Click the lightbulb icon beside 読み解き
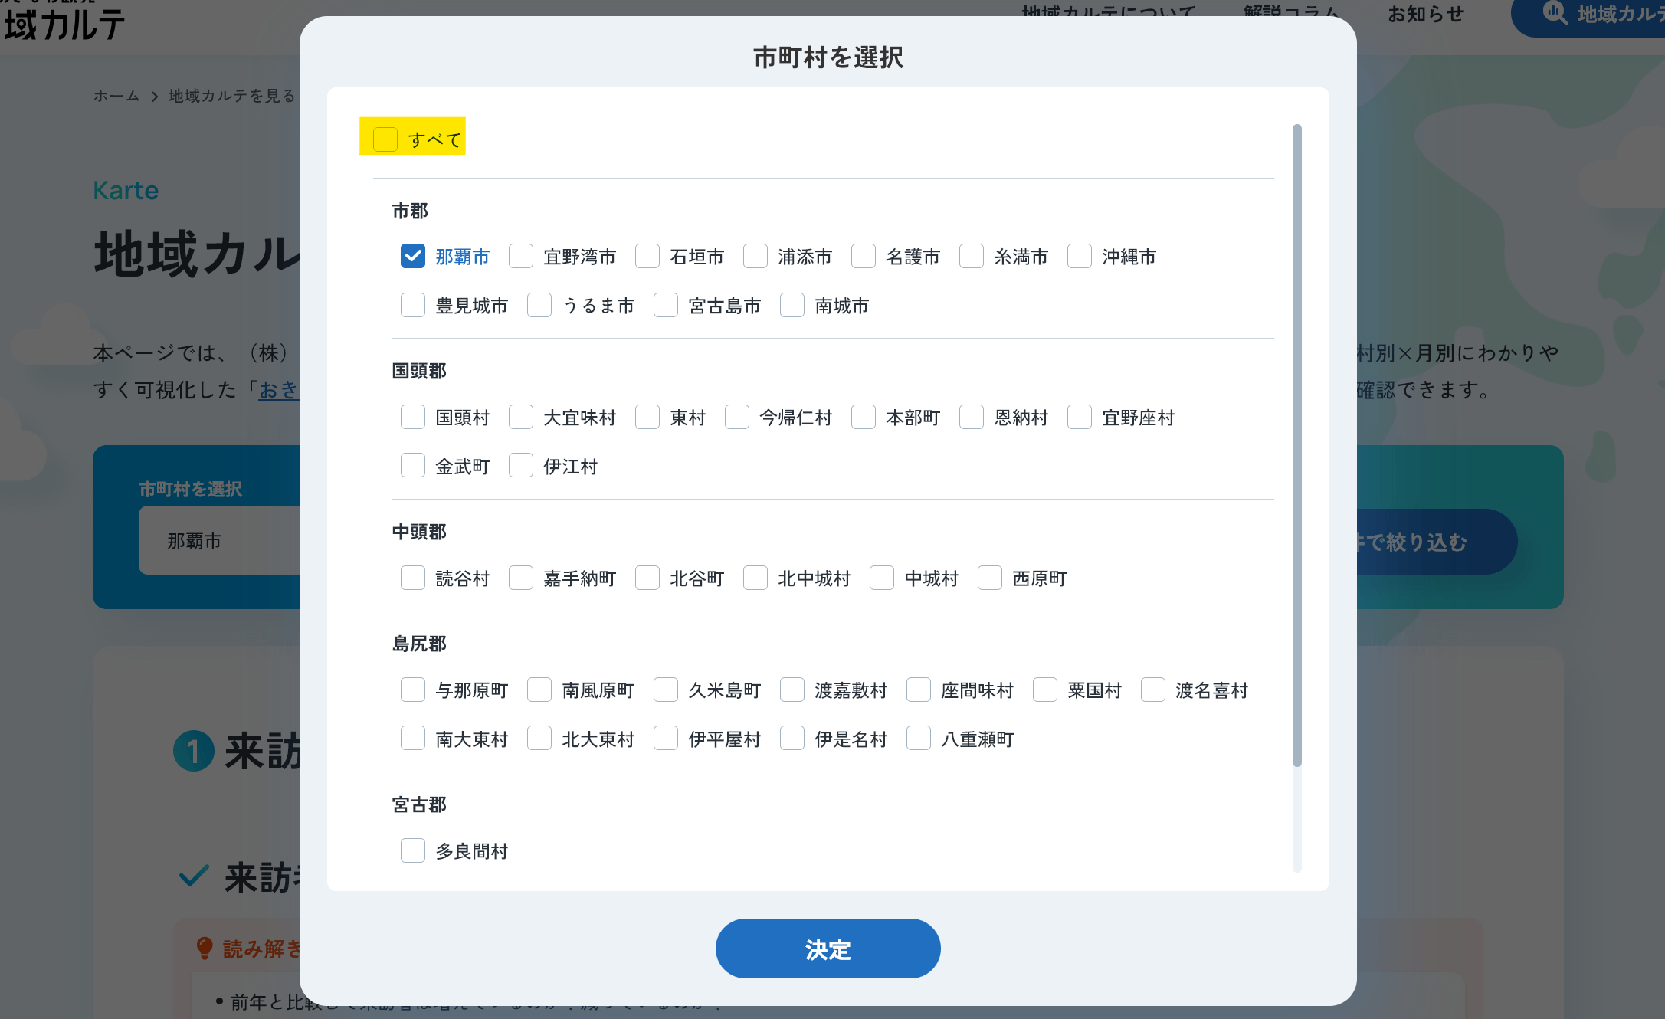Screen dimensions: 1665x1019 205,949
